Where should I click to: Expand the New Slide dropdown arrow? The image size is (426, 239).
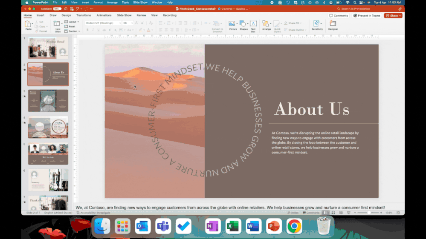[x=62, y=23]
